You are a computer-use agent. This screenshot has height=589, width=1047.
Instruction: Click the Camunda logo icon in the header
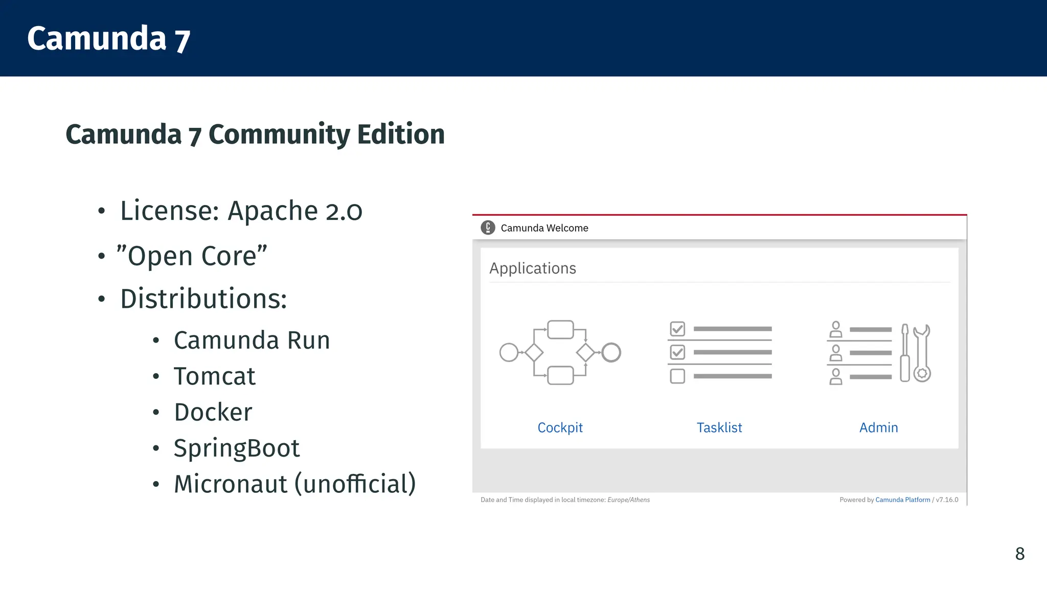pos(488,228)
